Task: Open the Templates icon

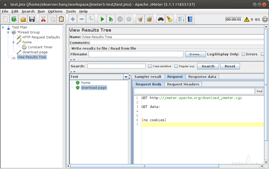Action: pos(14,19)
